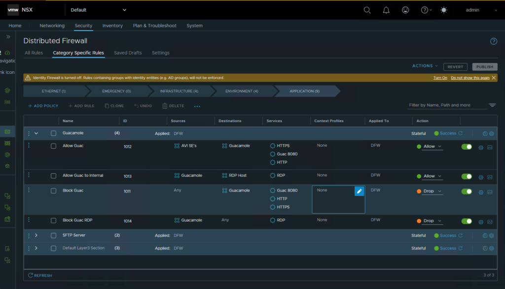
Task: Click the Publish button
Action: pos(484,67)
